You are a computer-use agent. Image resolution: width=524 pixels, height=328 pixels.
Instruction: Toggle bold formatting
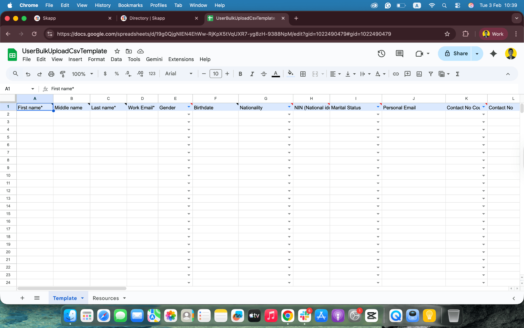pyautogui.click(x=240, y=74)
